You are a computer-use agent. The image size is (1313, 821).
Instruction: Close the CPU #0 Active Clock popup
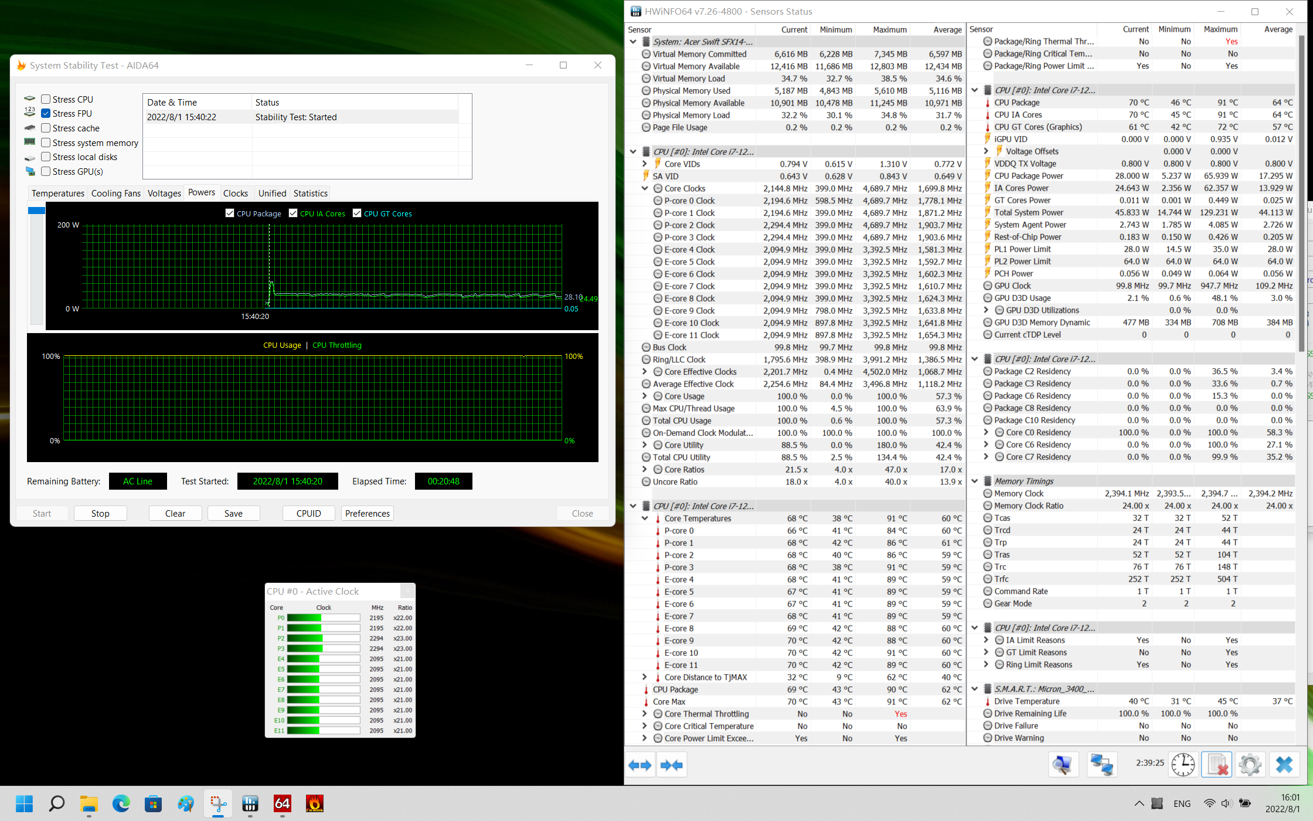408,591
